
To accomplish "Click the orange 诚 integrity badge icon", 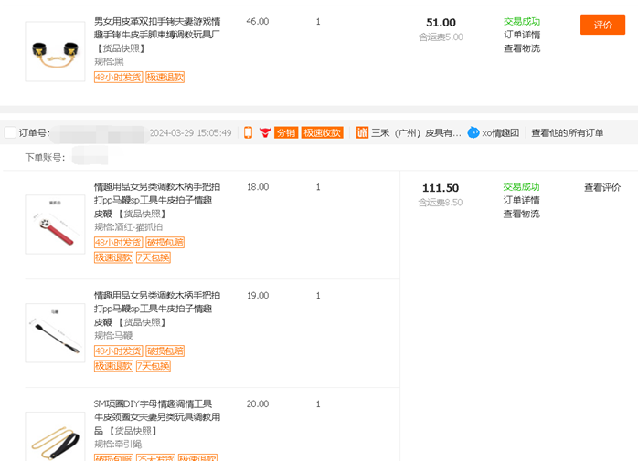I will coord(362,132).
